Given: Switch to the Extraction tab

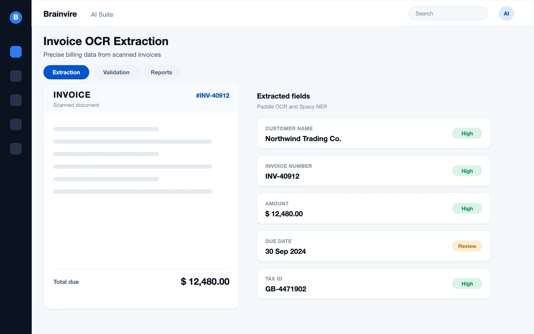Looking at the screenshot, I should point(66,72).
